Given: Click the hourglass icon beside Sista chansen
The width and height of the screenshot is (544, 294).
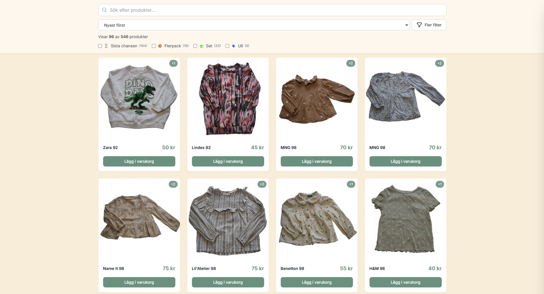Looking at the screenshot, I should coord(106,46).
